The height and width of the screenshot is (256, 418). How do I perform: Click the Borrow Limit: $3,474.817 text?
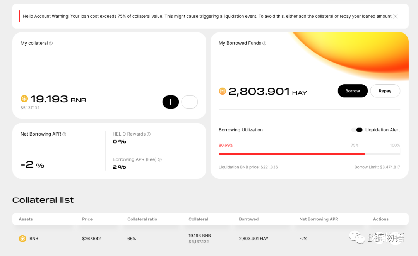click(x=377, y=167)
